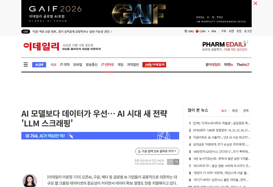The image size is (273, 187).
Task: Open ranked news 6 '4년 농사지었는데'
Action: coord(222,159)
